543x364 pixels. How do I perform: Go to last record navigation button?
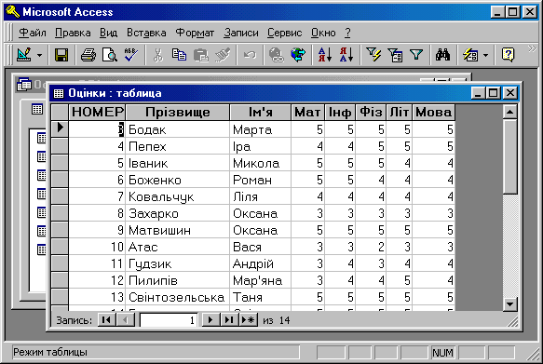229,320
